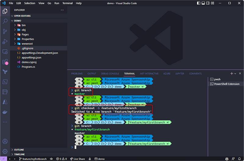Expand the OUTLINE section

coord(19,150)
